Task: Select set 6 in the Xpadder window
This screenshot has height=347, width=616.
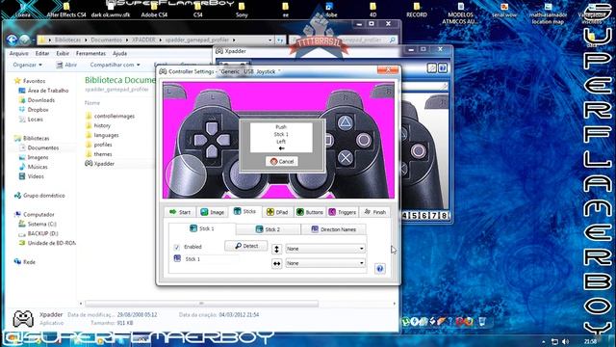Action: pos(424,216)
